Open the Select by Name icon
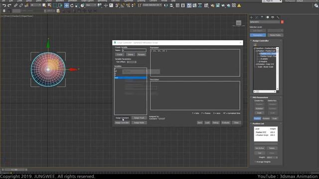Viewport: 319px width, 179px height. tap(49, 5)
